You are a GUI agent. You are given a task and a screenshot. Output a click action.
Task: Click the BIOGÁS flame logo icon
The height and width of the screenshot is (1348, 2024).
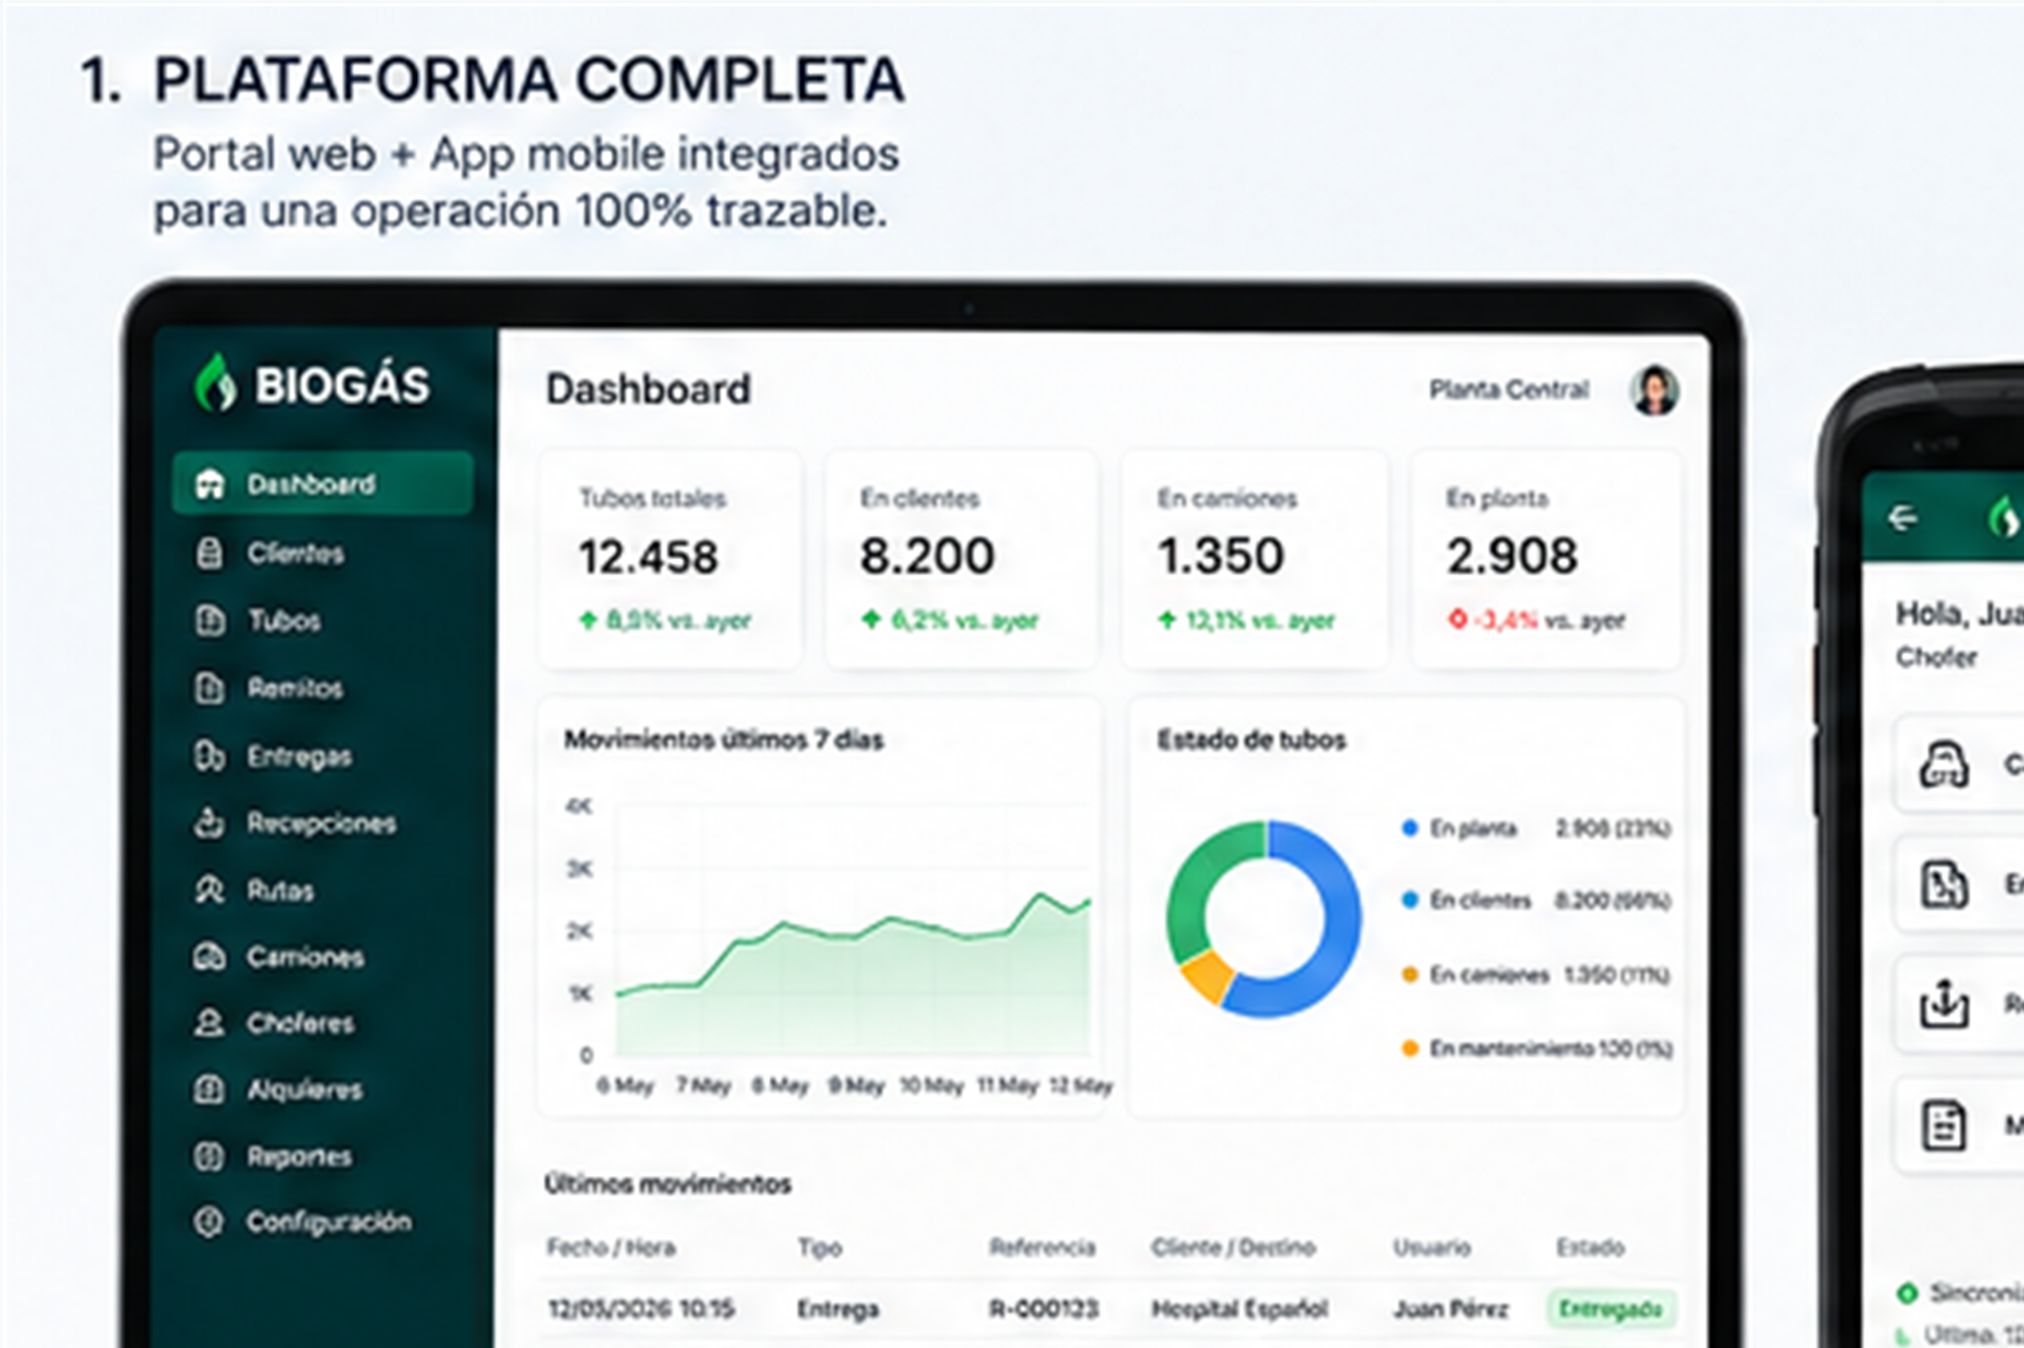pos(214,383)
